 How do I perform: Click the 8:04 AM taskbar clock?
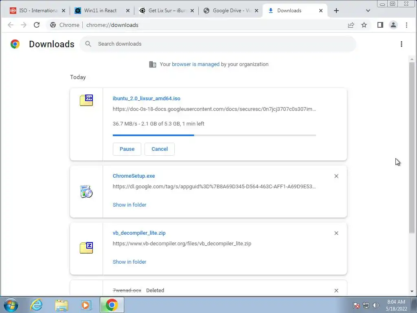pos(396,305)
